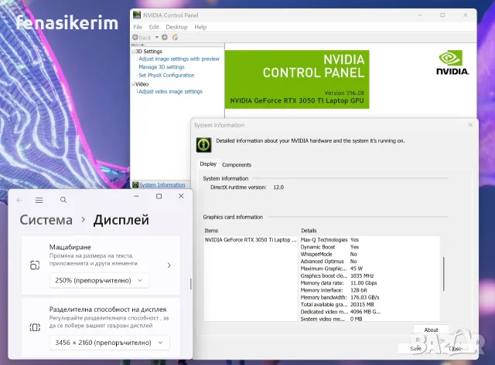Click the About button

pyautogui.click(x=431, y=330)
